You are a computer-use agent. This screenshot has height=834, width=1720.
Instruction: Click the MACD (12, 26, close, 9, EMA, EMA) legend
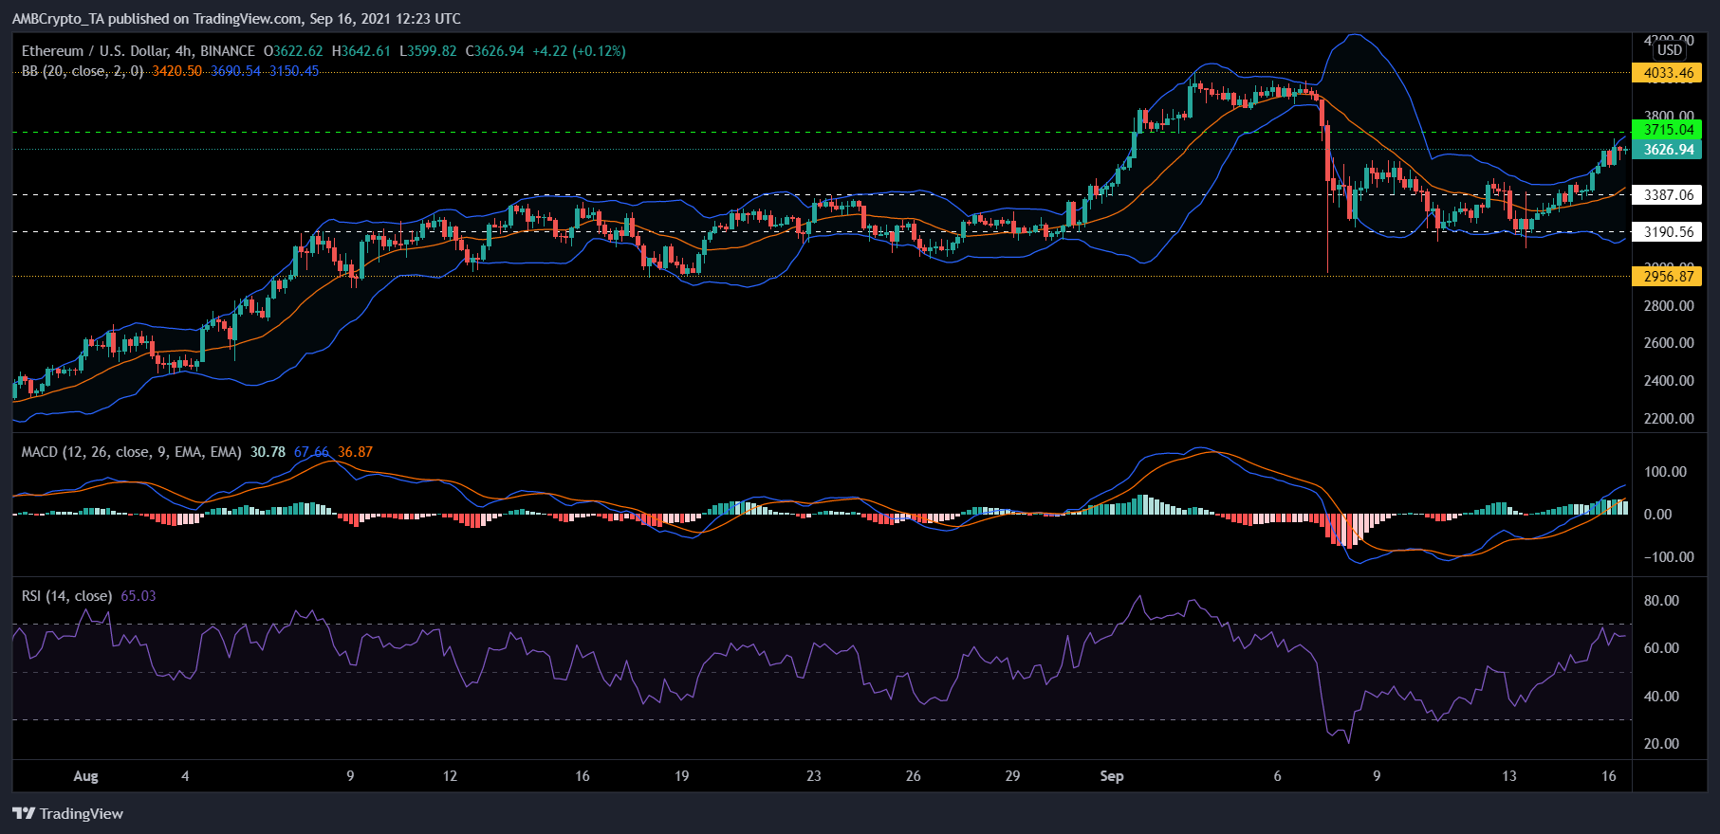[x=132, y=452]
